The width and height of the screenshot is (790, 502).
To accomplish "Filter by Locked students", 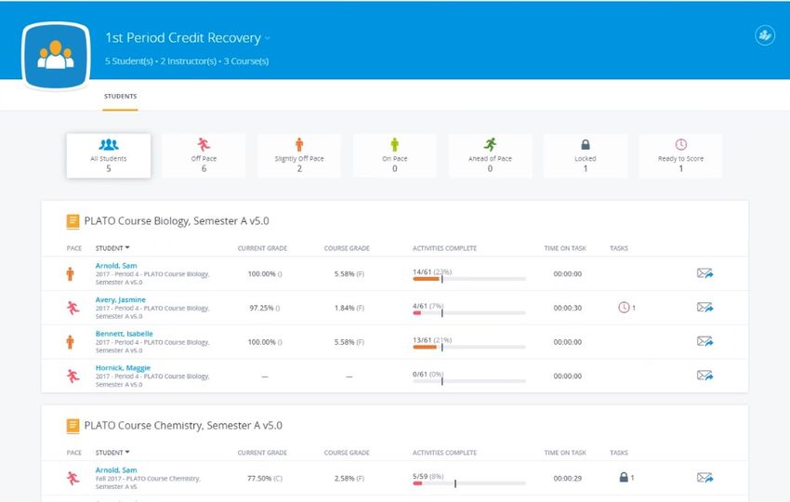I will point(586,156).
